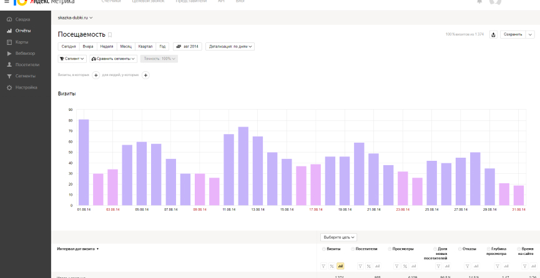Filter by Доля новых посетителей
Image resolution: width=540 pixels, height=278 pixels.
pos(438,266)
